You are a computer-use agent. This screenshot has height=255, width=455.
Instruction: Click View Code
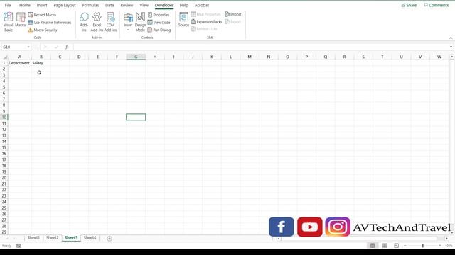point(159,22)
